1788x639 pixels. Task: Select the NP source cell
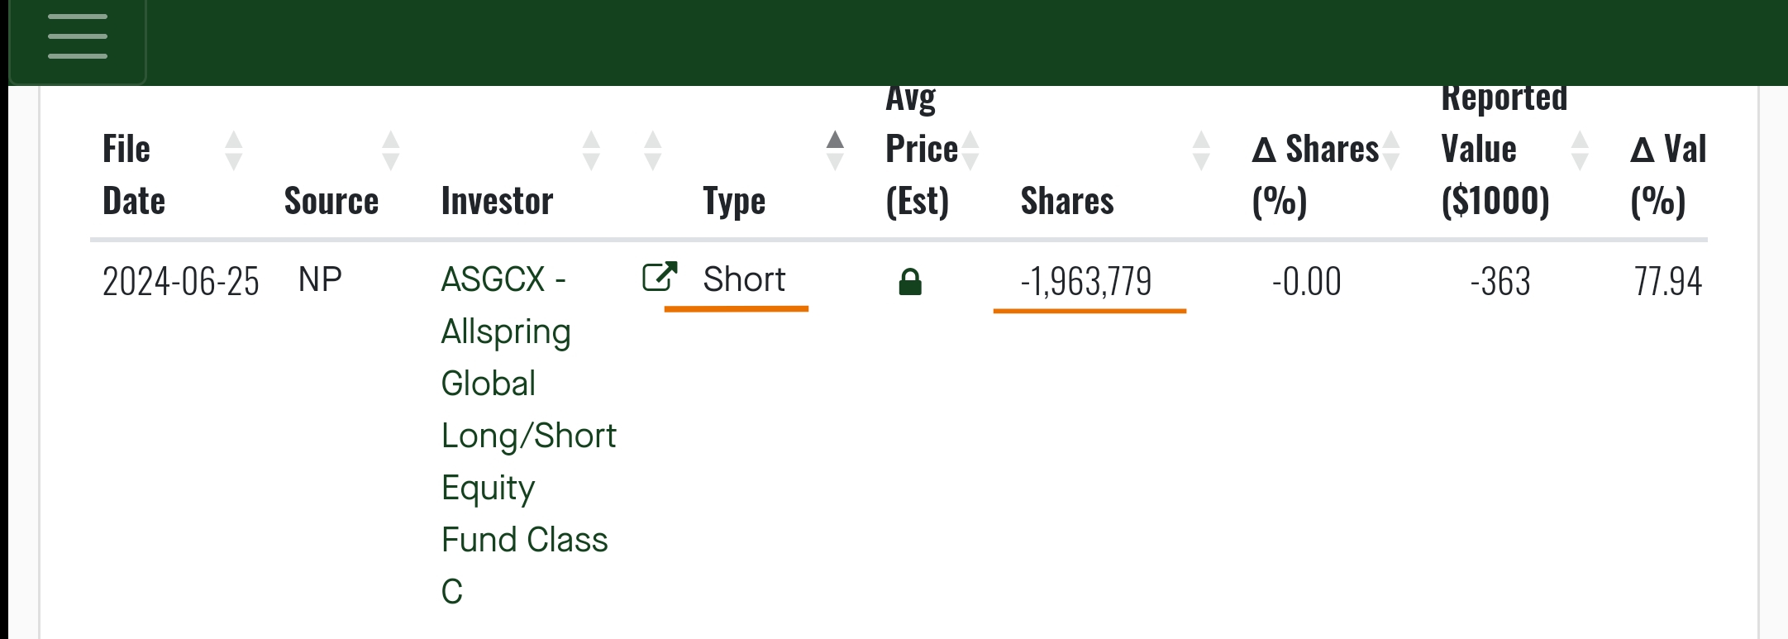320,280
